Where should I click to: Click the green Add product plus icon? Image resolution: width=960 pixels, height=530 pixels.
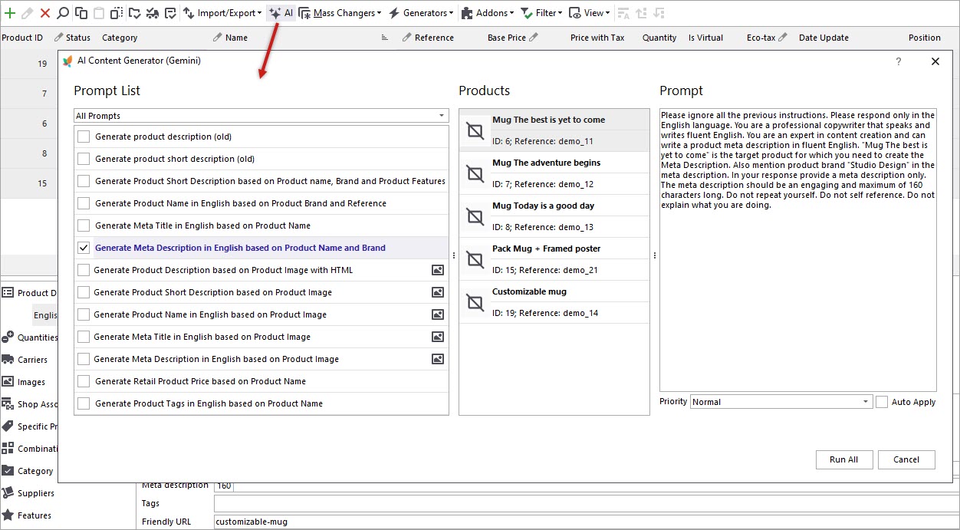click(10, 13)
